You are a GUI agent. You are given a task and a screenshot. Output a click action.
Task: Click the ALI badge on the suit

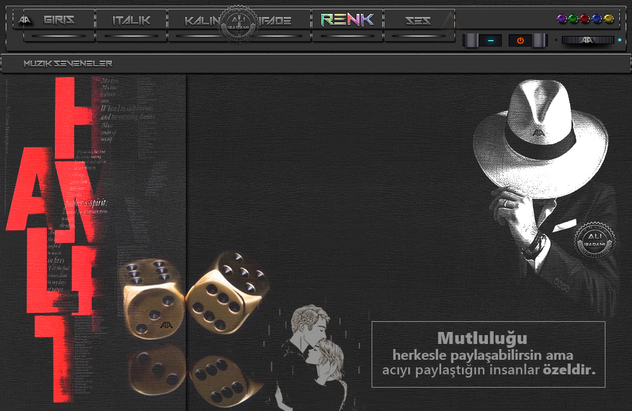590,242
